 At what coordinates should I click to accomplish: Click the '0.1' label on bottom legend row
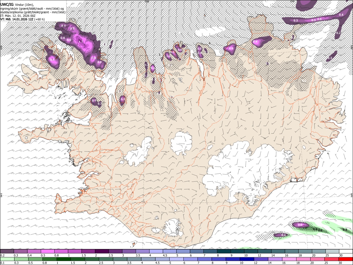(x=2, y=263)
